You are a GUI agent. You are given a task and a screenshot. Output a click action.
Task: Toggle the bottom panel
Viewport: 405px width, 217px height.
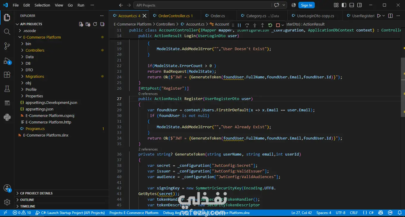coord(352,5)
